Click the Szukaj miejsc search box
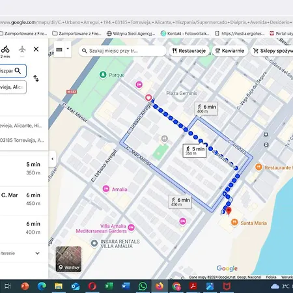This screenshot has width=293, height=293. 122,51
